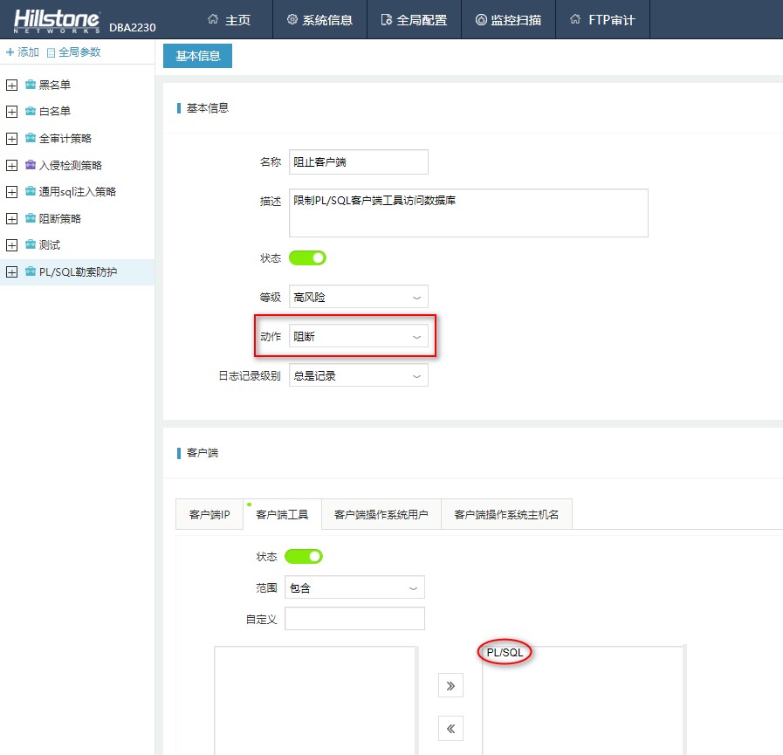Select 测试 in the policy tree
This screenshot has height=755, width=783.
pos(50,245)
